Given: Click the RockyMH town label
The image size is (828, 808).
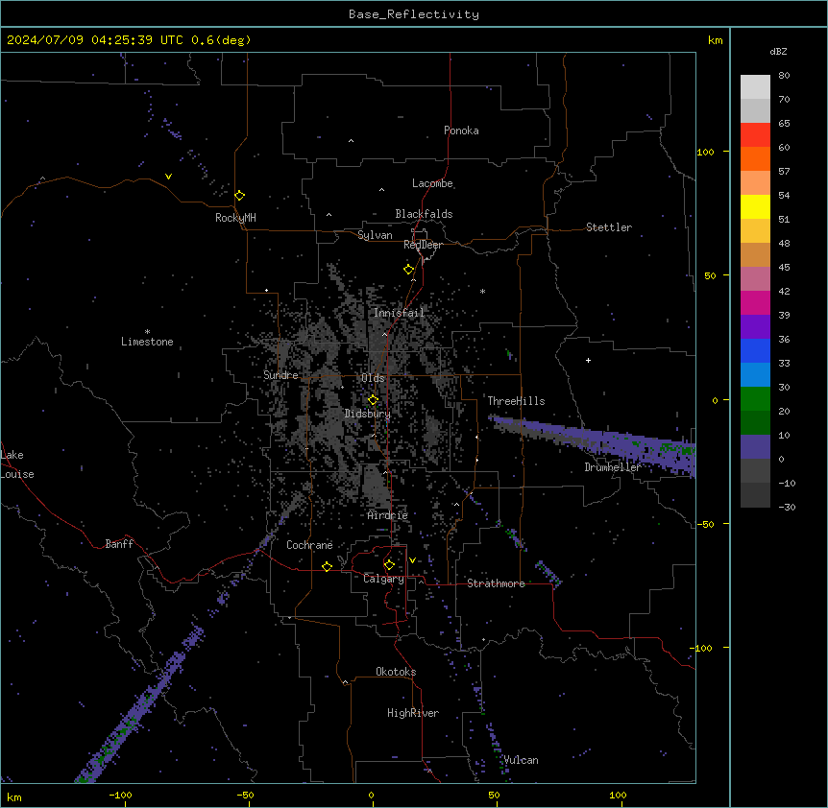Looking at the screenshot, I should pos(235,218).
